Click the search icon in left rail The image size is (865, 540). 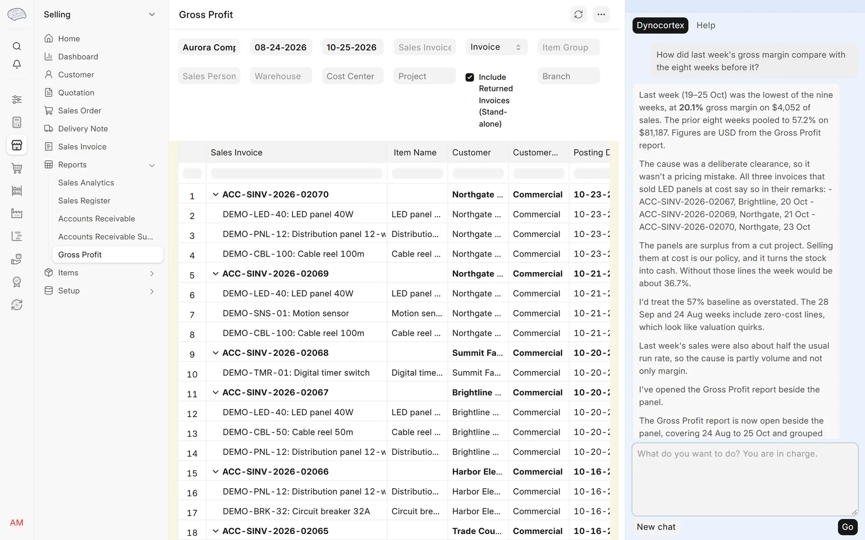click(17, 46)
